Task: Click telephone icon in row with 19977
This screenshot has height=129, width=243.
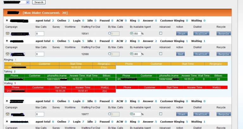Action: [x=8, y=114]
